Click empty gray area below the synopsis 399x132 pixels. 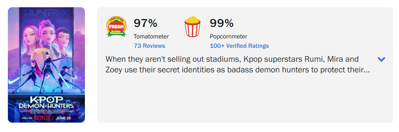(x=243, y=100)
